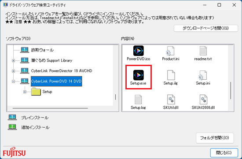Select CyberLink PowerDirector 19 AVCHD entry
Image resolution: width=242 pixels, height=159 pixels.
tap(62, 71)
